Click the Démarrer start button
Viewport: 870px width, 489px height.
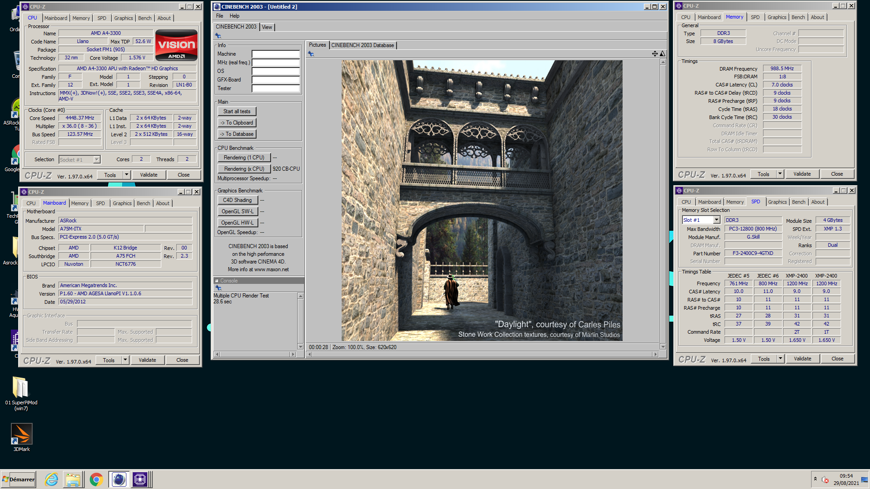pos(19,479)
